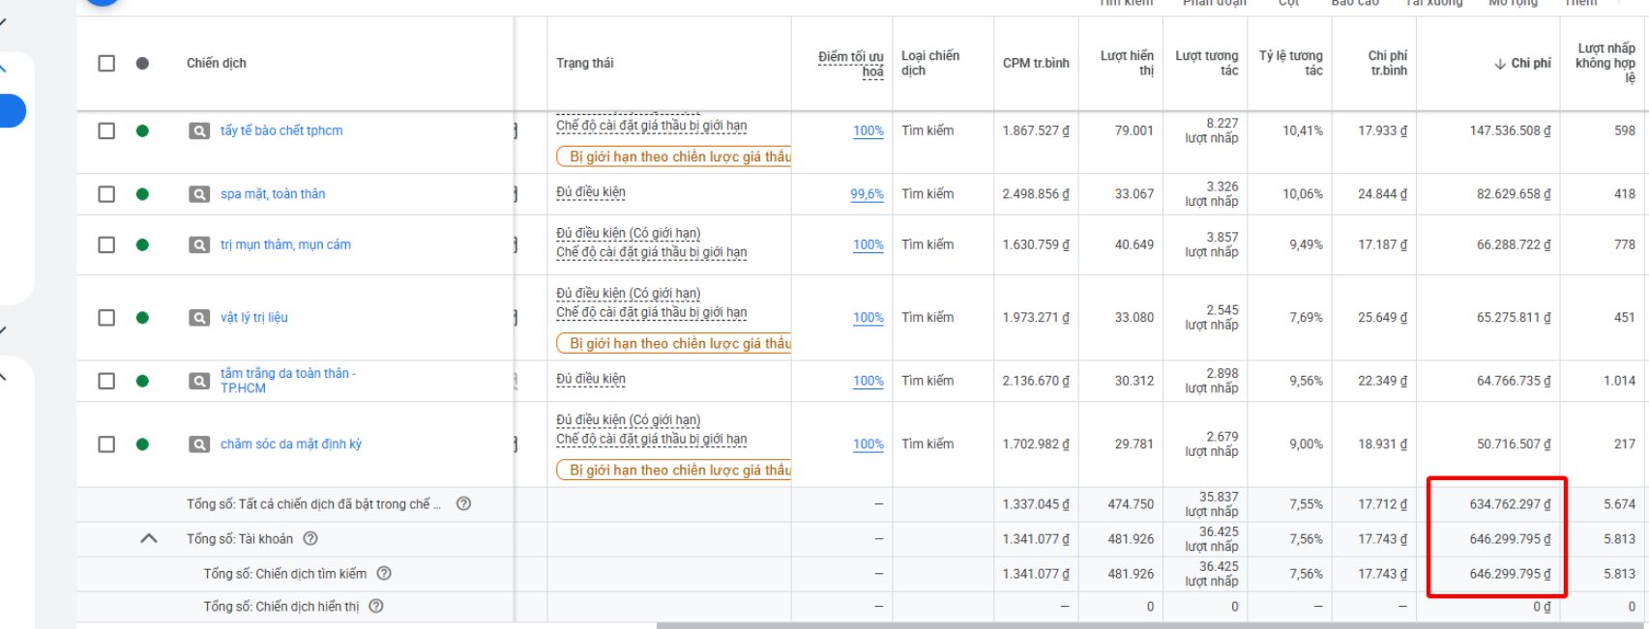Check the trị mụn thâm, mụn cám row
The image size is (1649, 629).
106,244
